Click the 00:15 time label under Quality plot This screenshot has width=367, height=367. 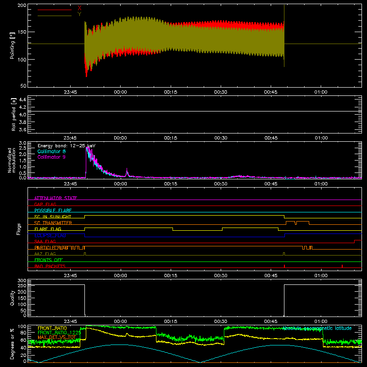coord(170,322)
